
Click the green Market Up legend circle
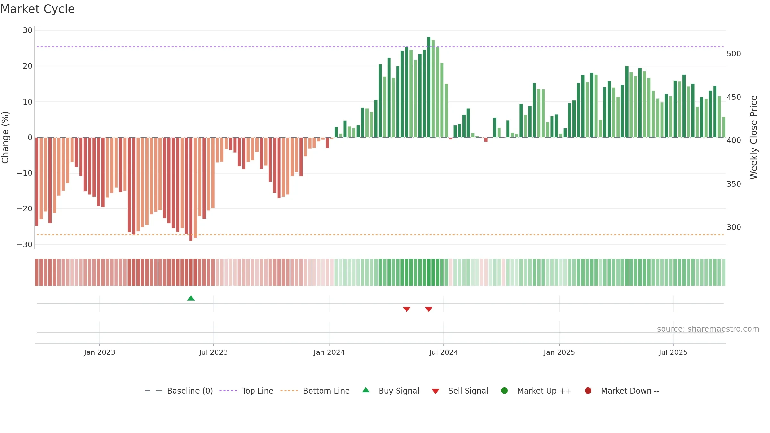[x=504, y=391]
